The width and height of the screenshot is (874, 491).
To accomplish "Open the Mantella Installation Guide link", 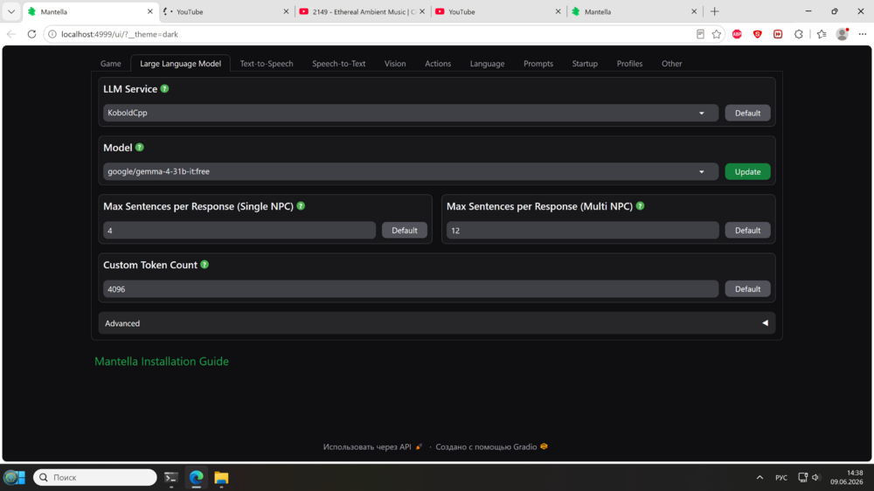I will tap(162, 361).
